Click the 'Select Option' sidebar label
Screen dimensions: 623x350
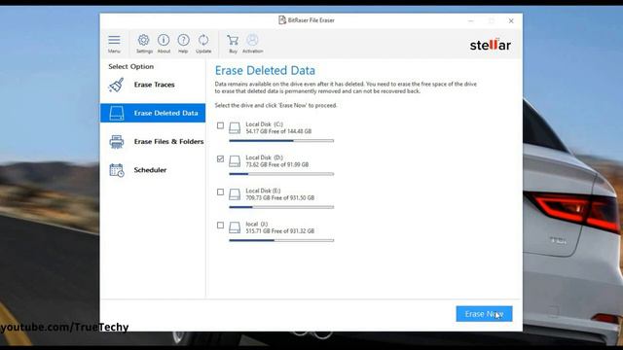click(x=131, y=67)
